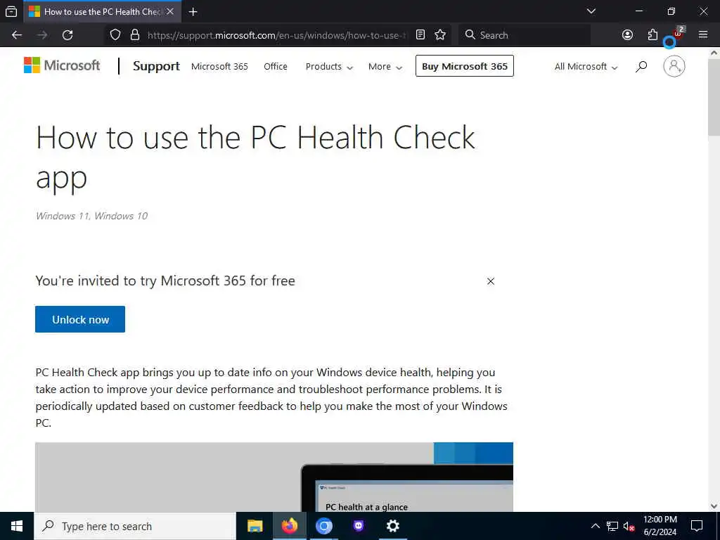720x540 pixels.
Task: Click the greyed-out forward arrow
Action: [x=42, y=35]
